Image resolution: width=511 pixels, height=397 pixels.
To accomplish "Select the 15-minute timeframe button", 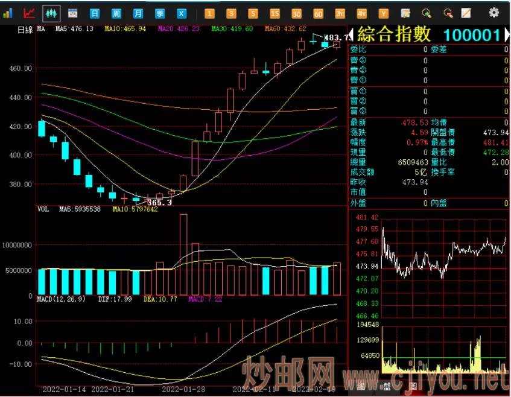I will click(275, 13).
